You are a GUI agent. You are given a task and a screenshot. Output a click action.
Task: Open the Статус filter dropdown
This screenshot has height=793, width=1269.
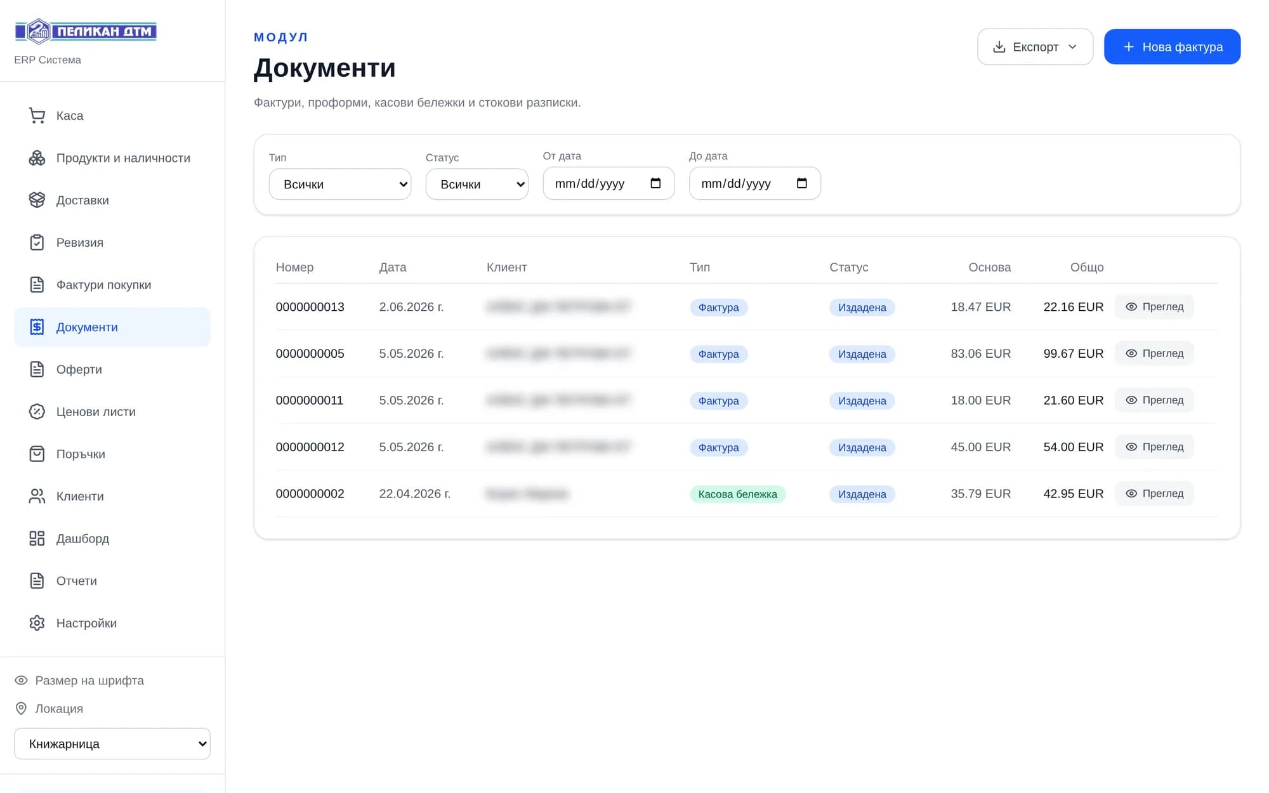(x=477, y=184)
